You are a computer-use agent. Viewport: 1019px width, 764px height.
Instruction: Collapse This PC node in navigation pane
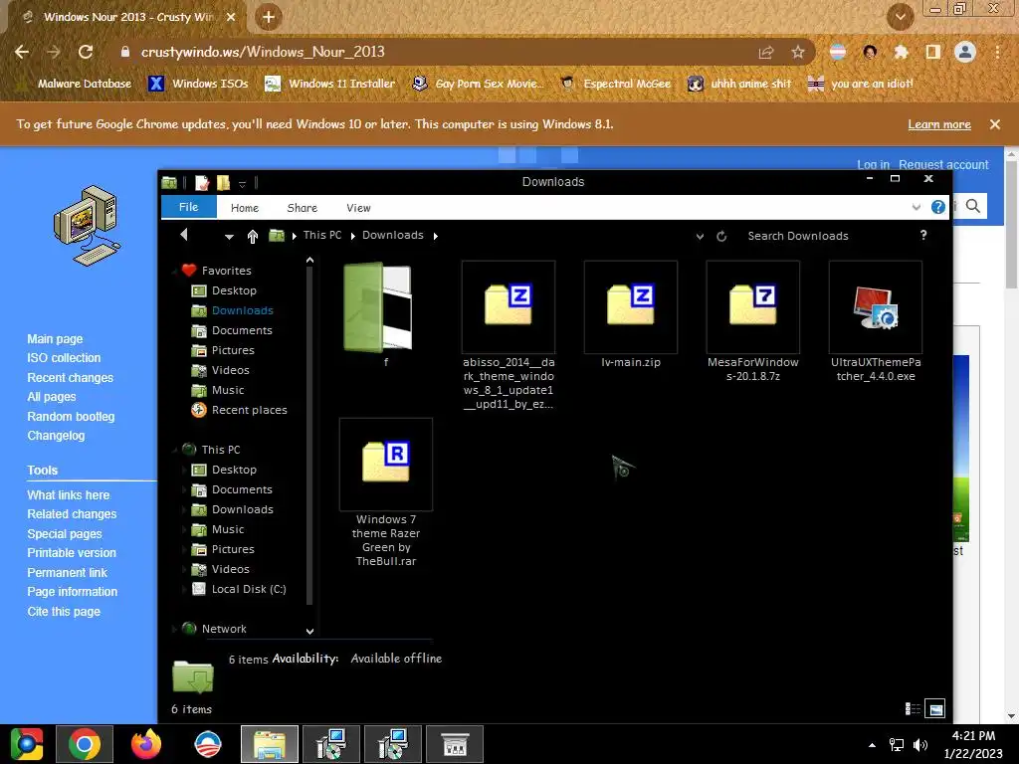click(x=174, y=450)
